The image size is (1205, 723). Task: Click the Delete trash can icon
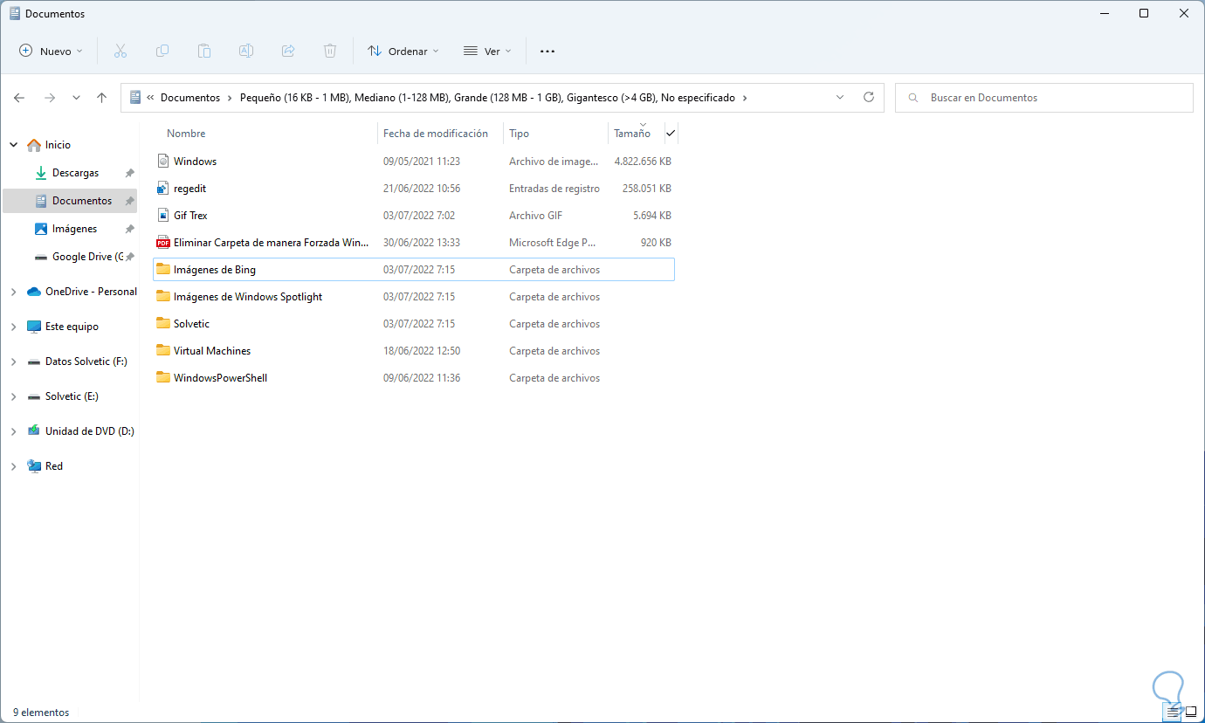click(330, 51)
